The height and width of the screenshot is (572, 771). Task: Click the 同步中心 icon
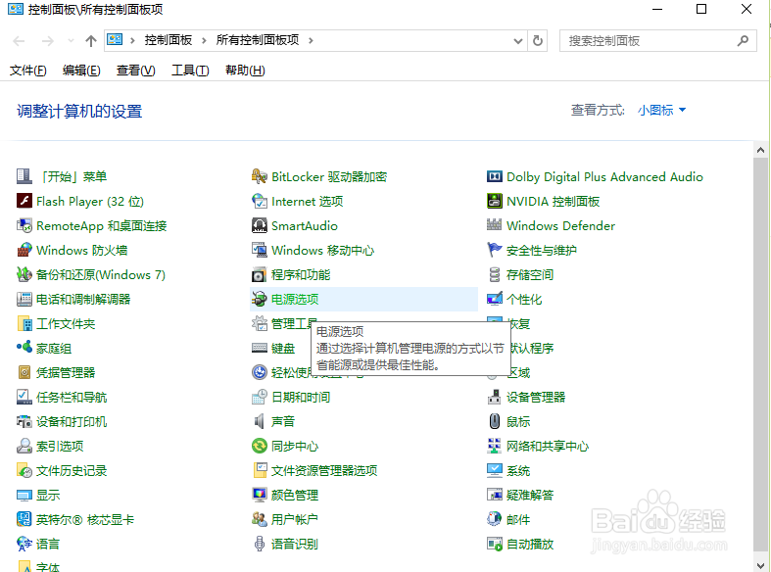coord(260,447)
